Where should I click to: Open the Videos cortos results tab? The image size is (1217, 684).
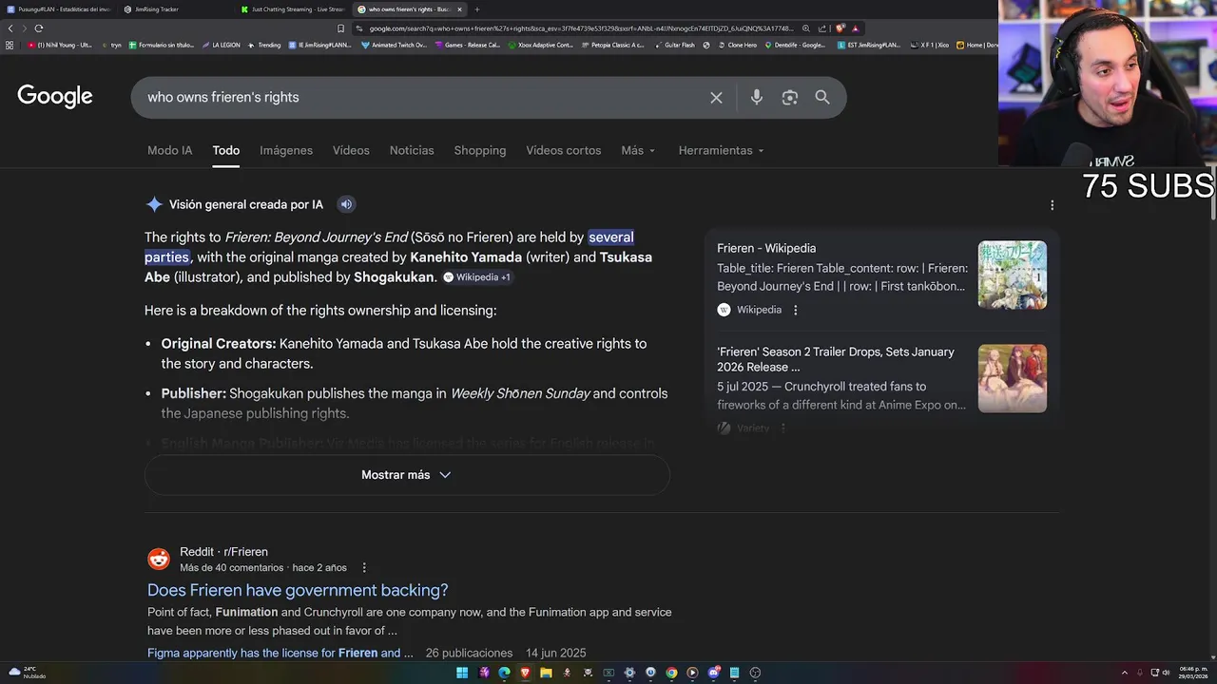pos(564,150)
